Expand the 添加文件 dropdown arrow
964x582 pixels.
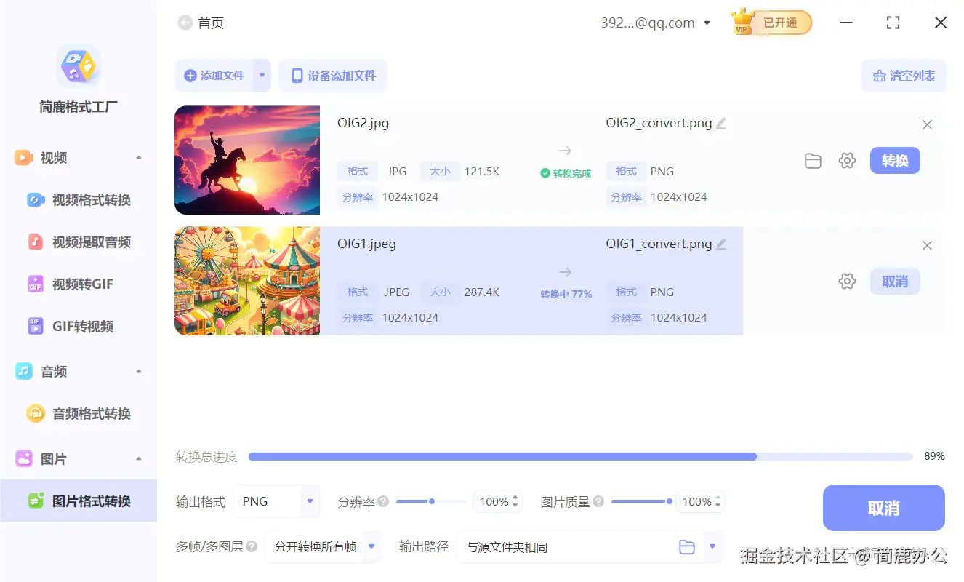262,75
